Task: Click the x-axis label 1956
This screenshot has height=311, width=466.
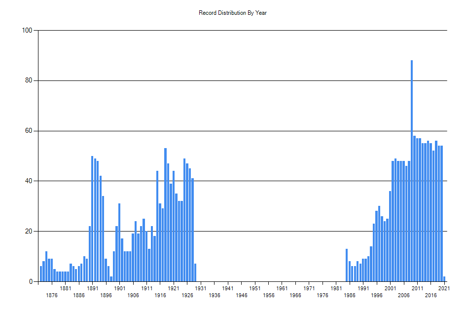Action: tap(268, 295)
